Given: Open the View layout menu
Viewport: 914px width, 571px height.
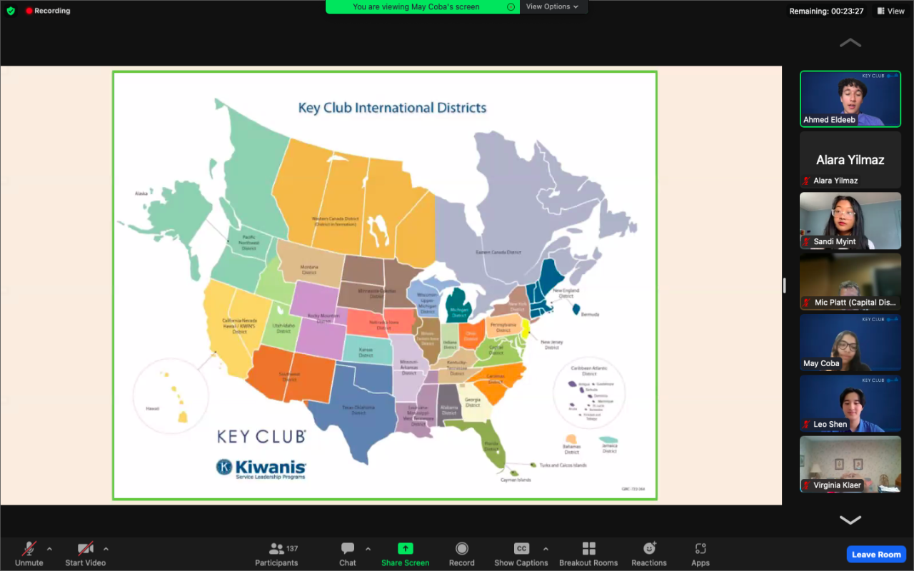Looking at the screenshot, I should [x=891, y=11].
